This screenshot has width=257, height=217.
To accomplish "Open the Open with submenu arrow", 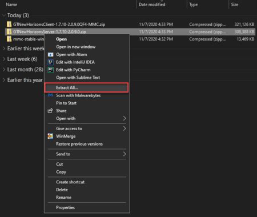I will click(125, 118).
